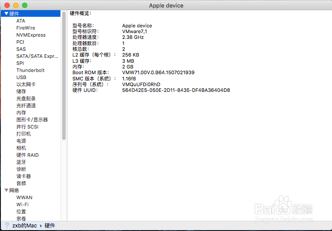Select 光纤通道 in the sidebar
332x231 pixels.
point(26,106)
